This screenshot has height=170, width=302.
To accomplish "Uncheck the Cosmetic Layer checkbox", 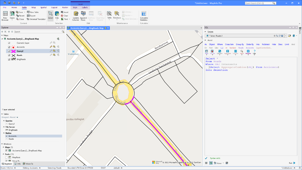I will pyautogui.click(x=10, y=43).
